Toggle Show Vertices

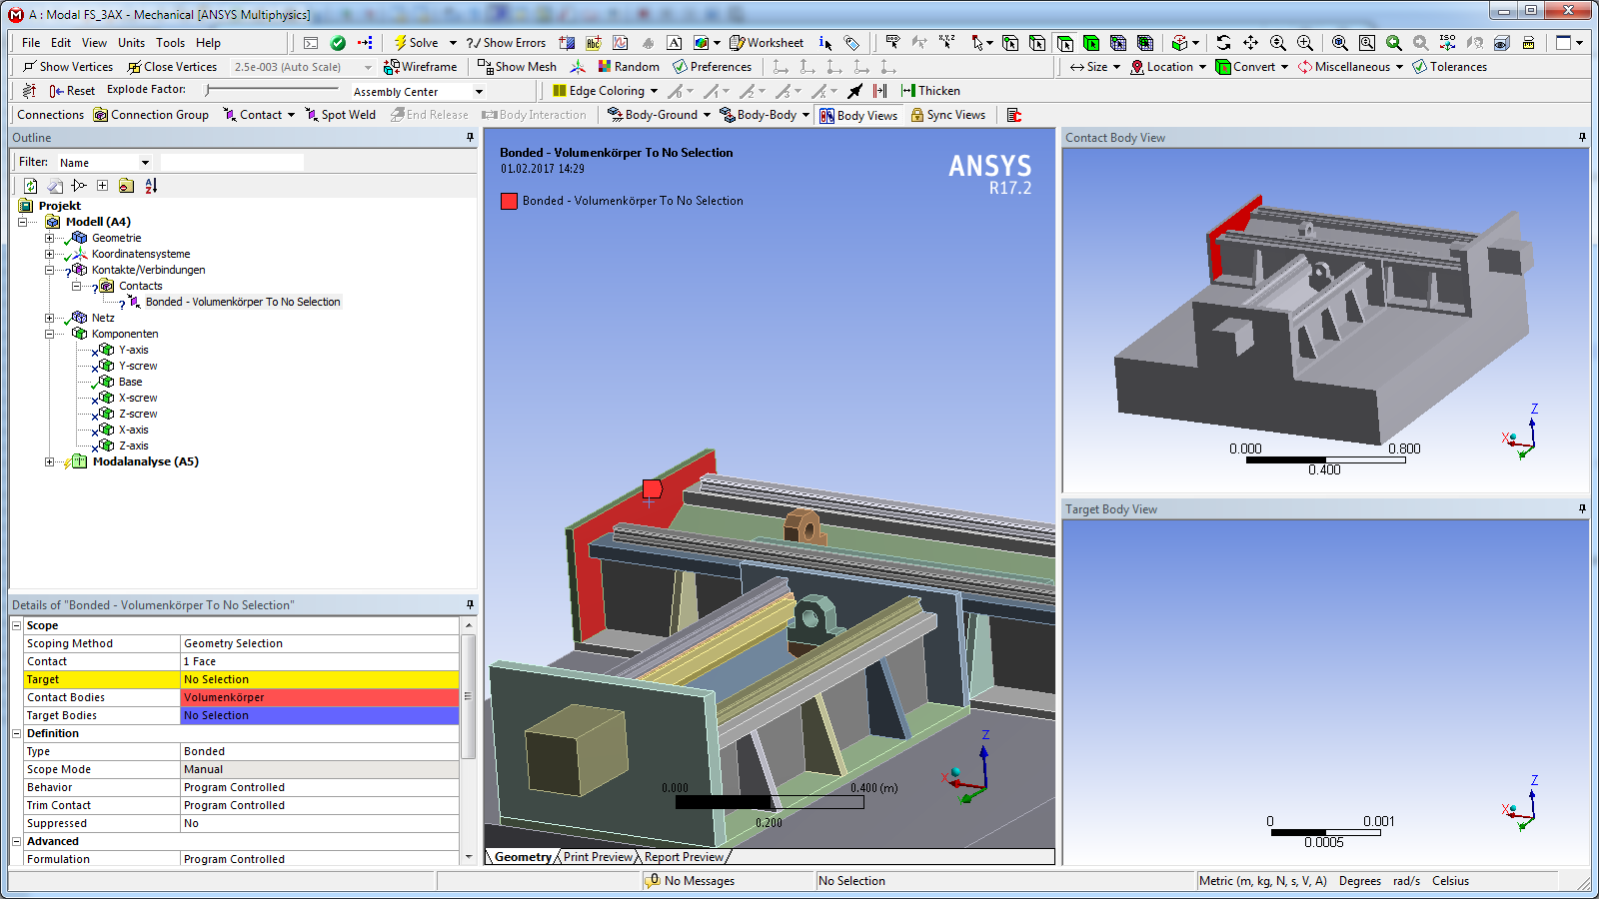[67, 67]
